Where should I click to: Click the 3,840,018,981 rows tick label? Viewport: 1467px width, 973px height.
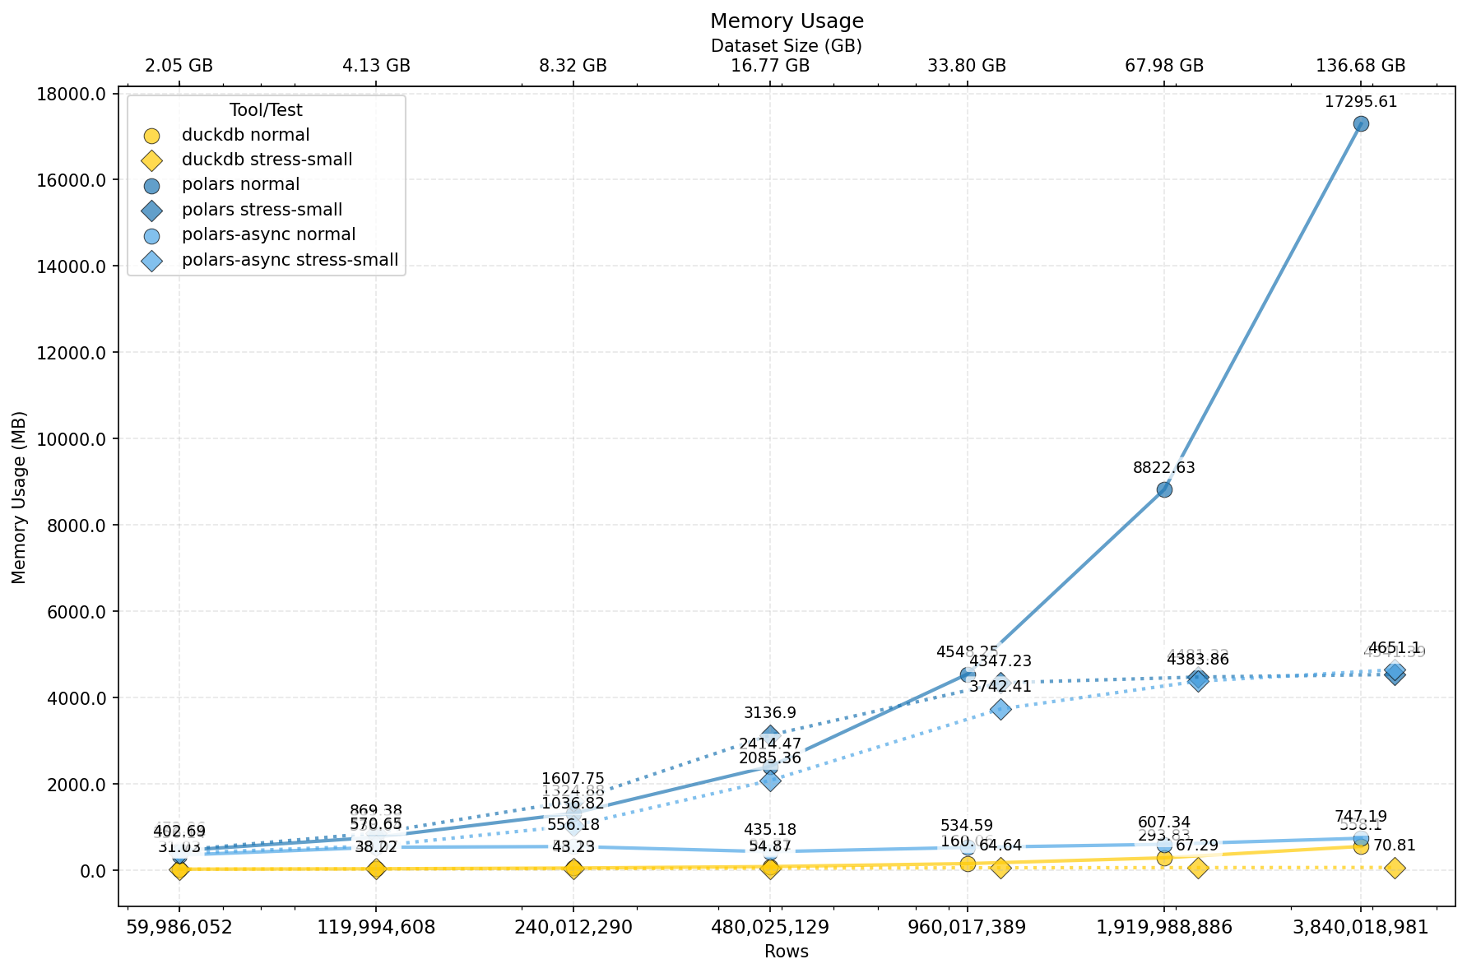[1361, 927]
